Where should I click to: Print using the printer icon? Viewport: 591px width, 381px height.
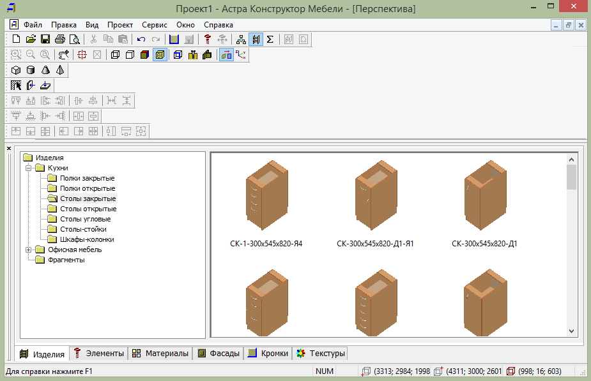(60, 39)
